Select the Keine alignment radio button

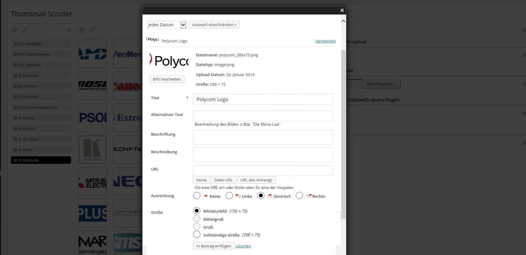197,196
